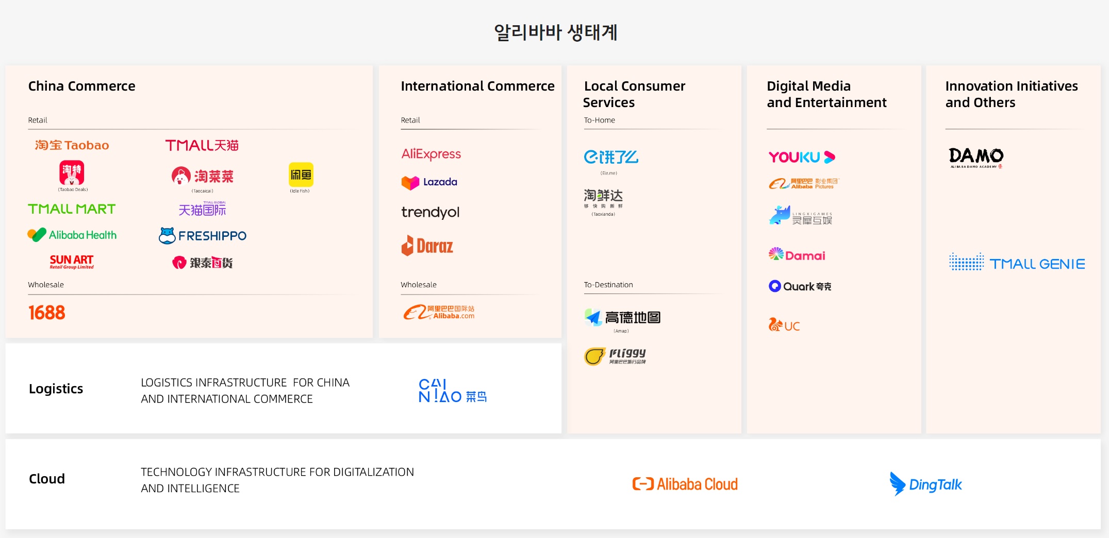1109x538 pixels.
Task: Open the FRESHIPPO hippo logo
Action: pos(203,236)
